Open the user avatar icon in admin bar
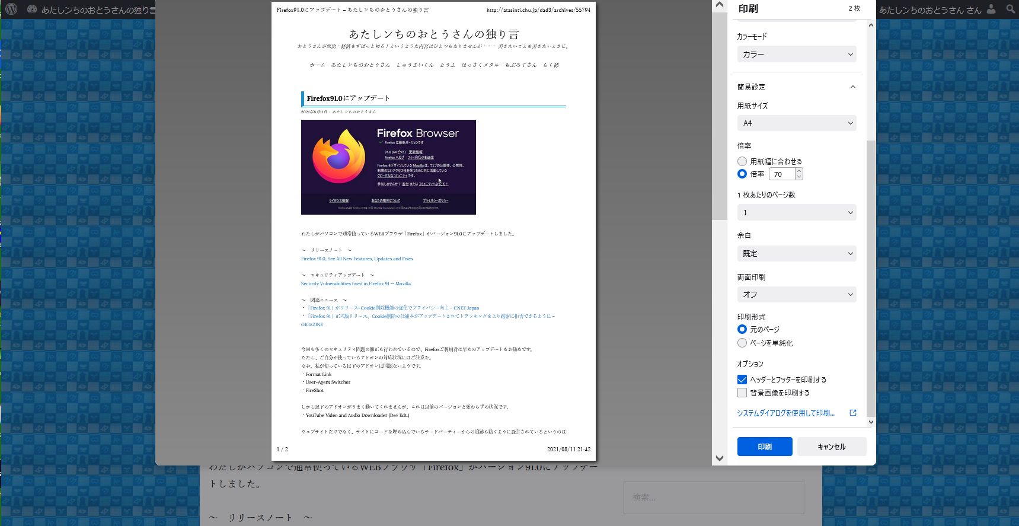The height and width of the screenshot is (526, 1019). 991,9
